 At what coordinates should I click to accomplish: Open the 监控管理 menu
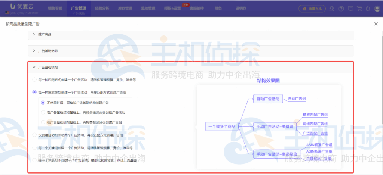point(148,8)
